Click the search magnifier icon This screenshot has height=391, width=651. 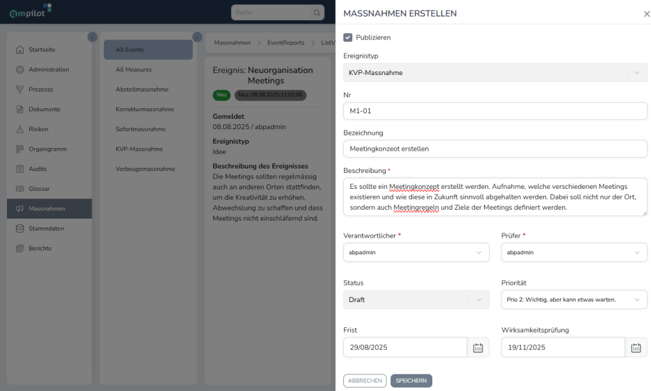tap(317, 13)
